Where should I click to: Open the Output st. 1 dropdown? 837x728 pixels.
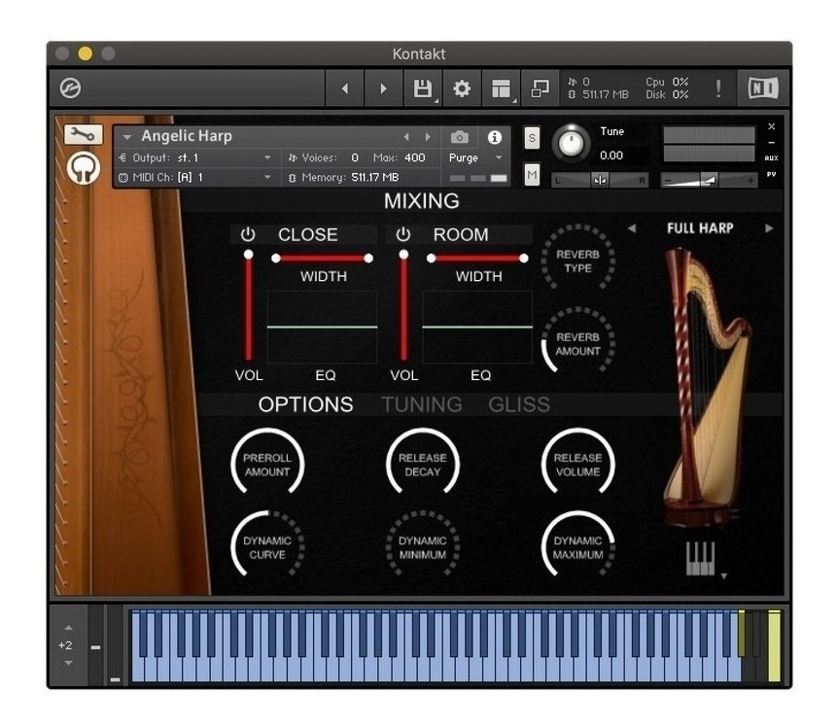click(195, 158)
